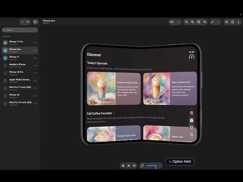
Task: Tap the search tab icon in app
Action: click(191, 135)
